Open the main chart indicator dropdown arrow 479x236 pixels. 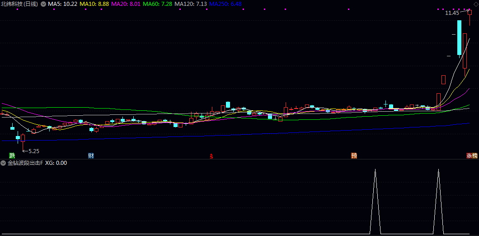43,4
